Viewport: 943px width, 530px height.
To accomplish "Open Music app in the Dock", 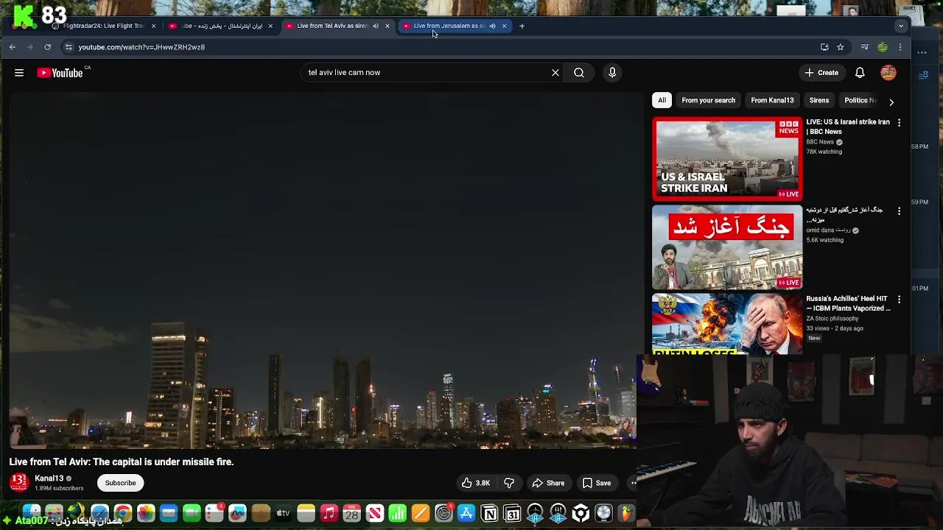I will pos(329,513).
